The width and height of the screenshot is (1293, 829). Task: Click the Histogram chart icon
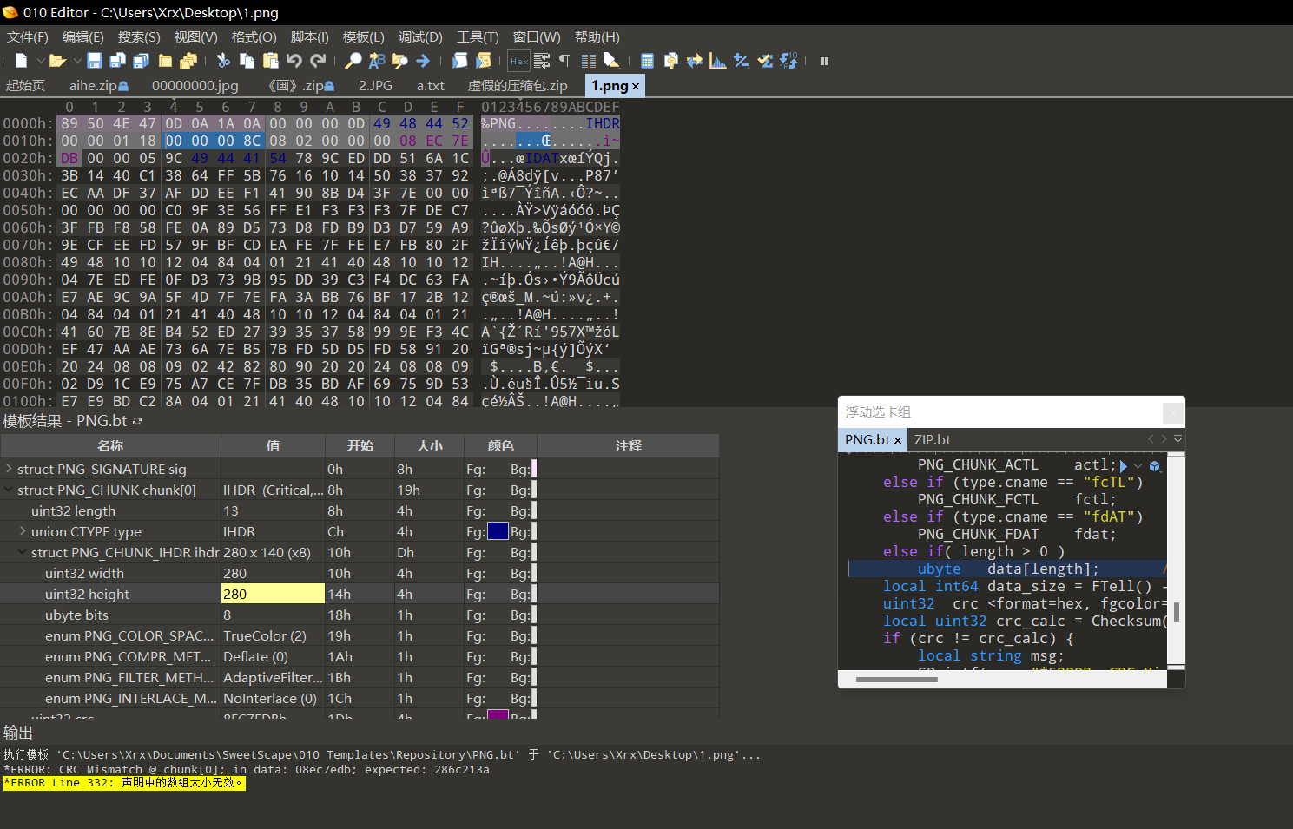pyautogui.click(x=717, y=61)
